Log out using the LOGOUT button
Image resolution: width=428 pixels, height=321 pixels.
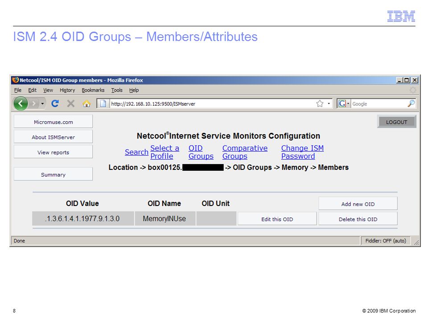click(x=397, y=122)
